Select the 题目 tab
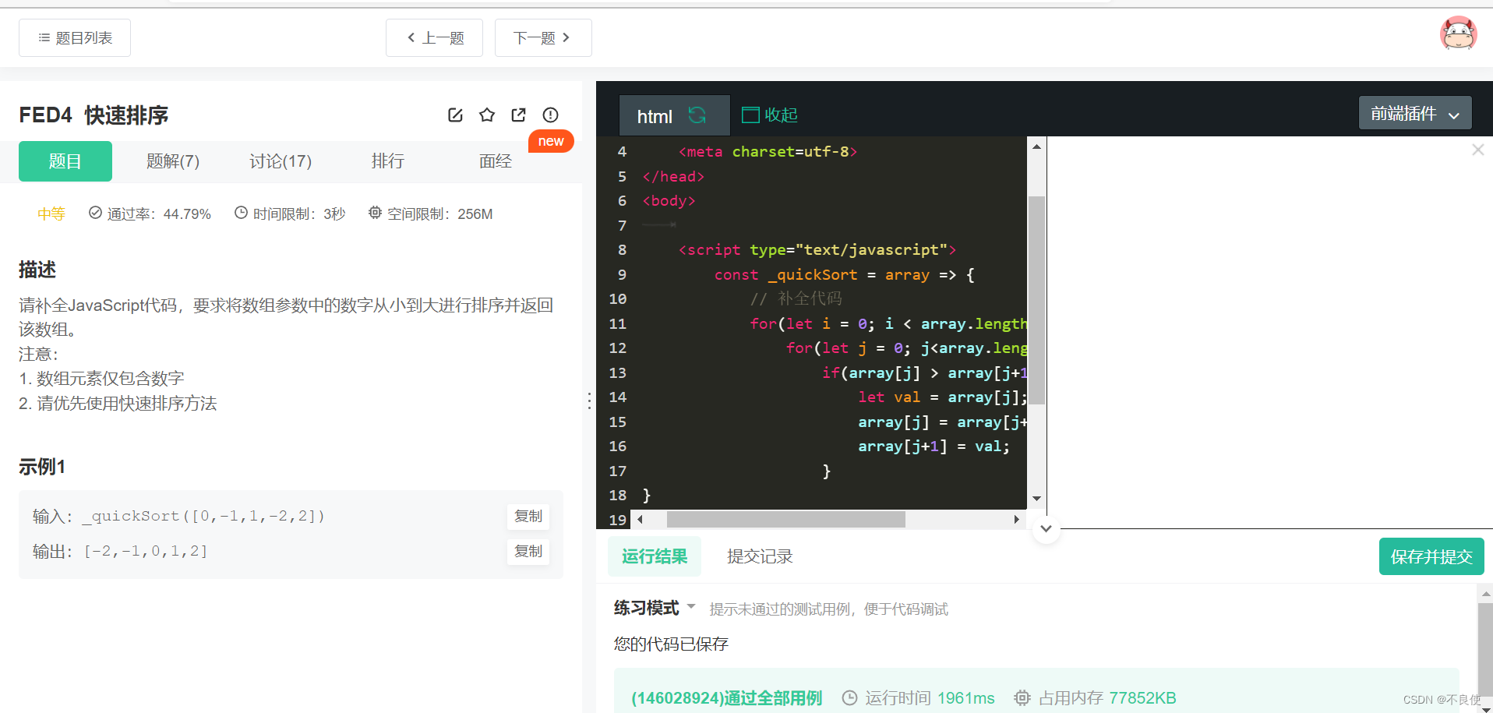The image size is (1493, 713). pyautogui.click(x=65, y=161)
